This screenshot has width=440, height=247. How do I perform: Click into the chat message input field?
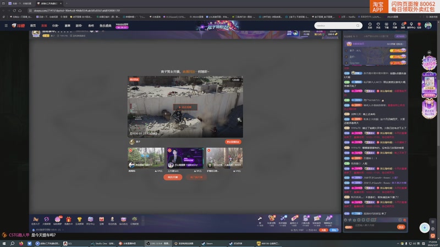click(x=375, y=226)
